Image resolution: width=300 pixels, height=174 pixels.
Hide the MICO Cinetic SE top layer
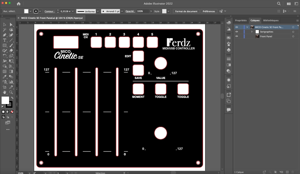tap(237, 27)
